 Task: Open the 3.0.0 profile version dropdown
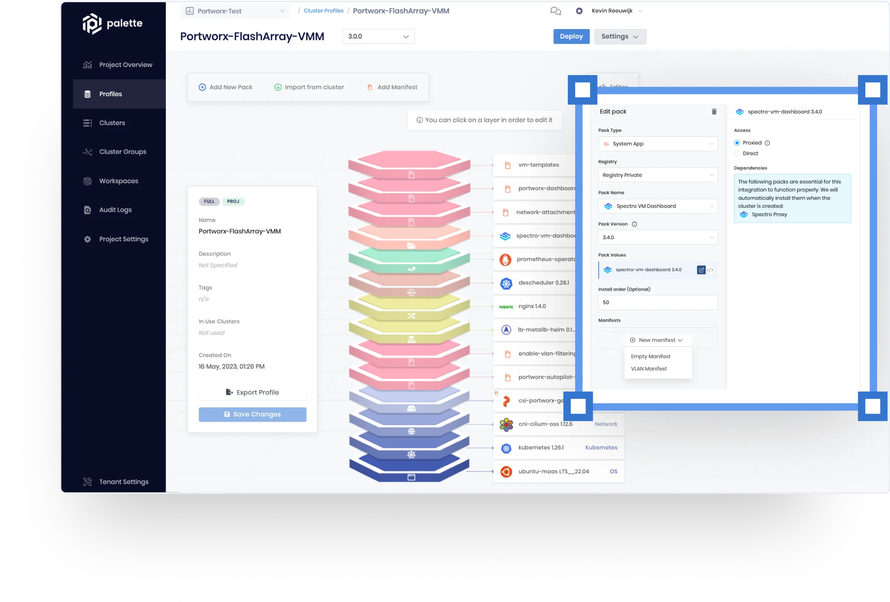click(379, 36)
